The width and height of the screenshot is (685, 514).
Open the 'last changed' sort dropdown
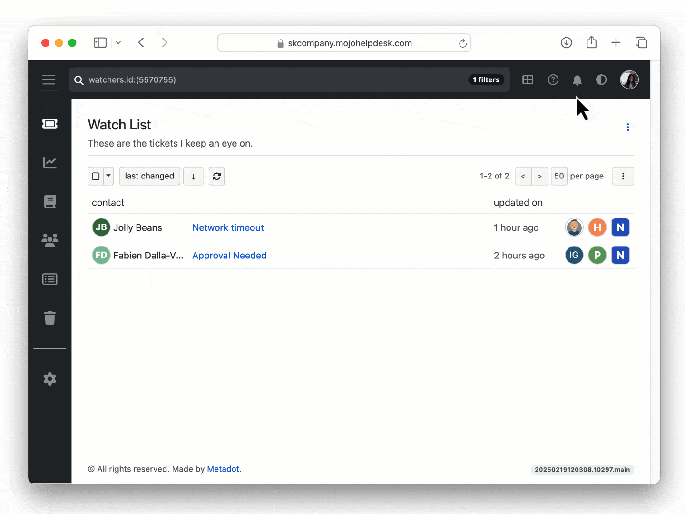point(149,176)
